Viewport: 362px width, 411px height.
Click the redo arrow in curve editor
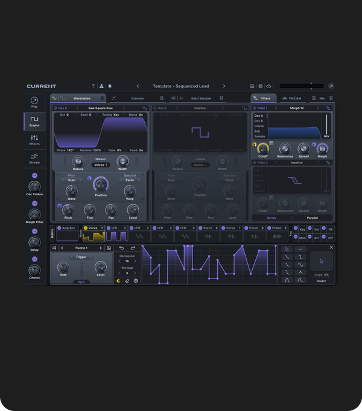[x=133, y=248]
